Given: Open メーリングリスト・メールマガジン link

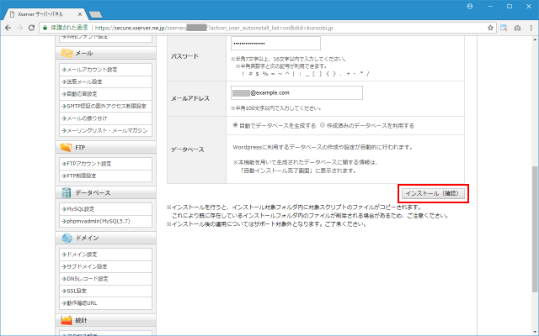Looking at the screenshot, I should (105, 130).
